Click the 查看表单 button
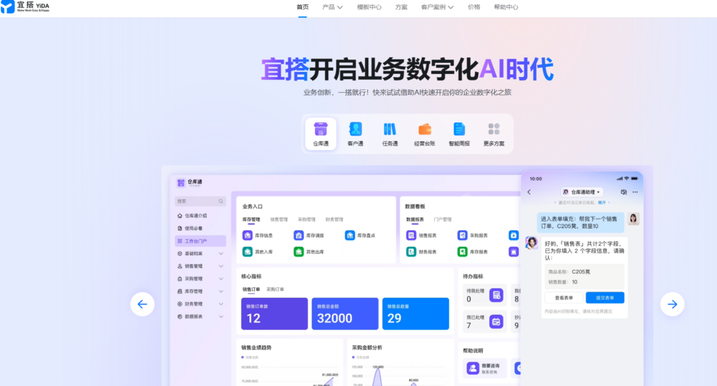This screenshot has height=386, width=717. 564,297
